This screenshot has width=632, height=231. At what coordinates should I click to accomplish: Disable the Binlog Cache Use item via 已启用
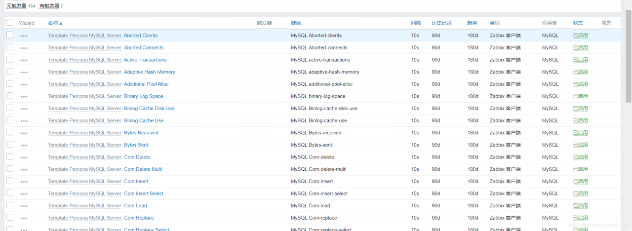click(x=581, y=120)
